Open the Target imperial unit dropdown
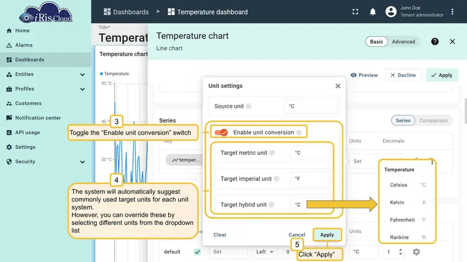 pos(311,179)
